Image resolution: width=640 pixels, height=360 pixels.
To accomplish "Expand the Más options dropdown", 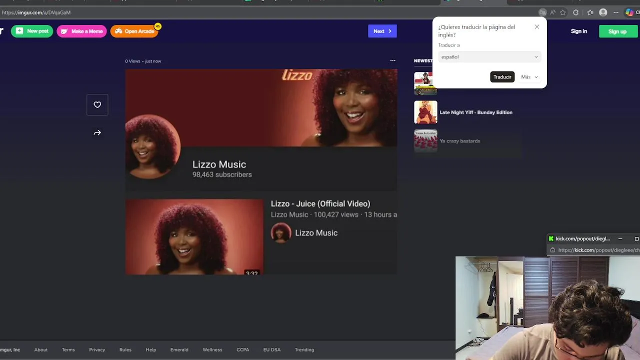I will [x=529, y=77].
